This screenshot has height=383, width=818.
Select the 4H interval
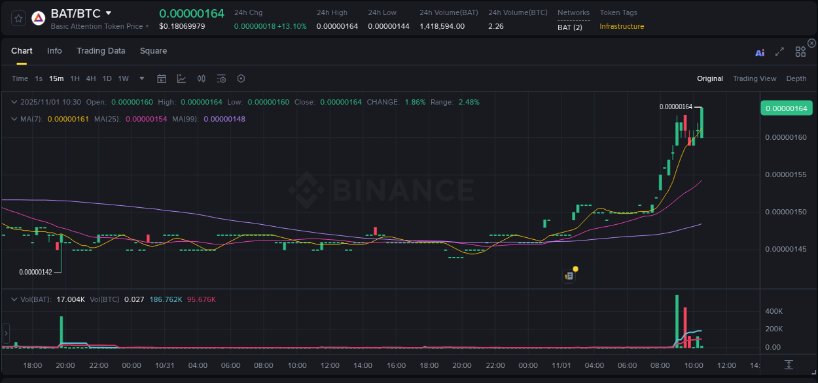click(x=90, y=78)
